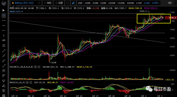Switch to the 30分钟 timeframe
Viewport: 177px width, 97px height.
pyautogui.click(x=130, y=3)
